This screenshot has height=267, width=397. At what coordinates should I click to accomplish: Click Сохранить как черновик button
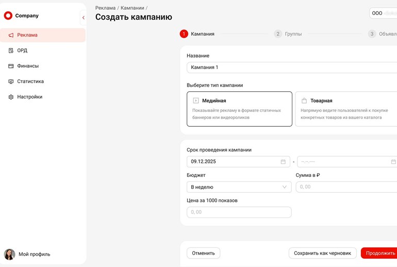pos(322,253)
